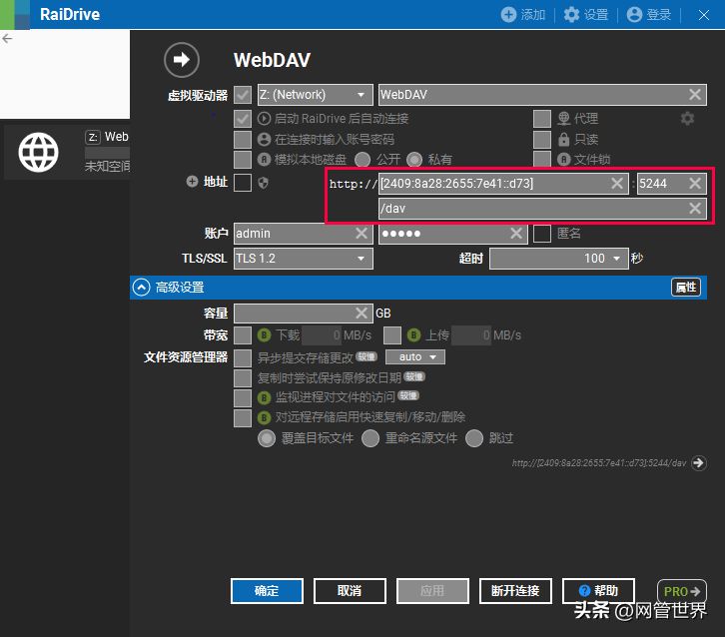Click the back arrow in the left panel
The height and width of the screenshot is (637, 725).
pyautogui.click(x=7, y=39)
